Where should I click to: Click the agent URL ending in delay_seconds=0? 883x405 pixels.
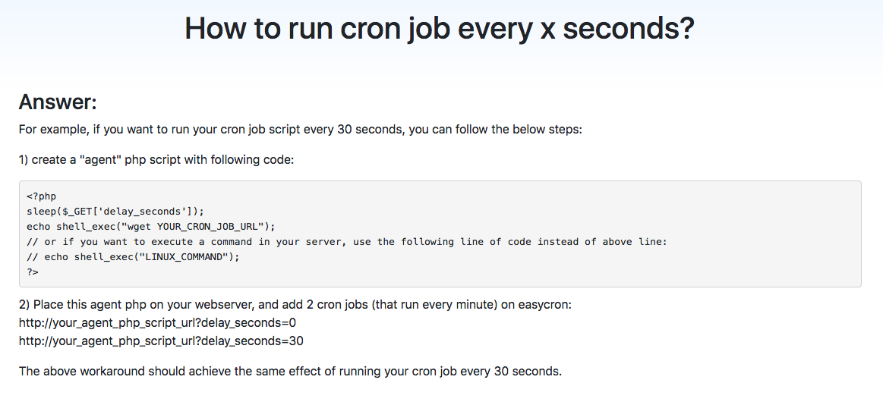[x=158, y=323]
